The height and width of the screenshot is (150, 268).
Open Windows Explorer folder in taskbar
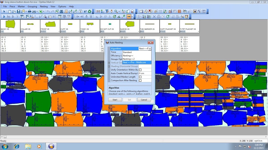28,146
